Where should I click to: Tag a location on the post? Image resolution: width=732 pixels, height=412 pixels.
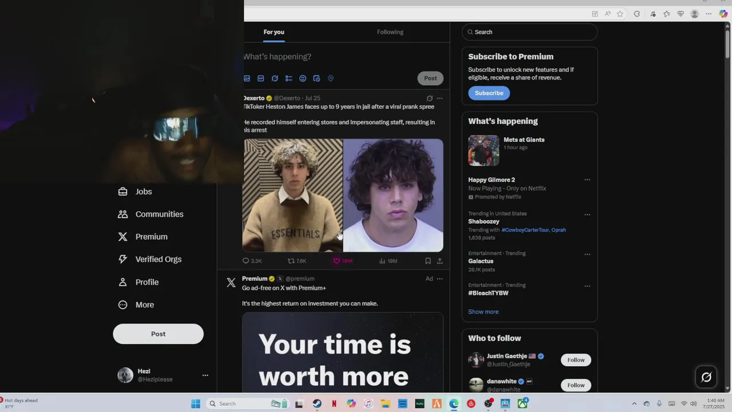pos(331,78)
